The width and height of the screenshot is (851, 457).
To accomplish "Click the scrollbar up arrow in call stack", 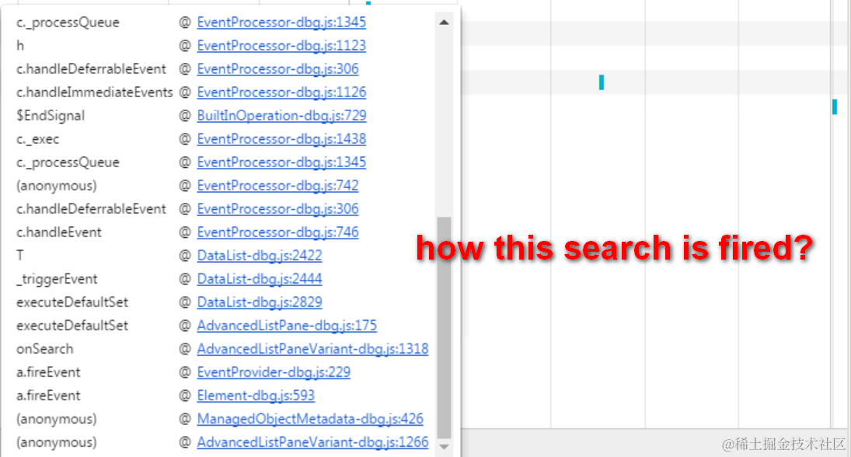I will [444, 23].
